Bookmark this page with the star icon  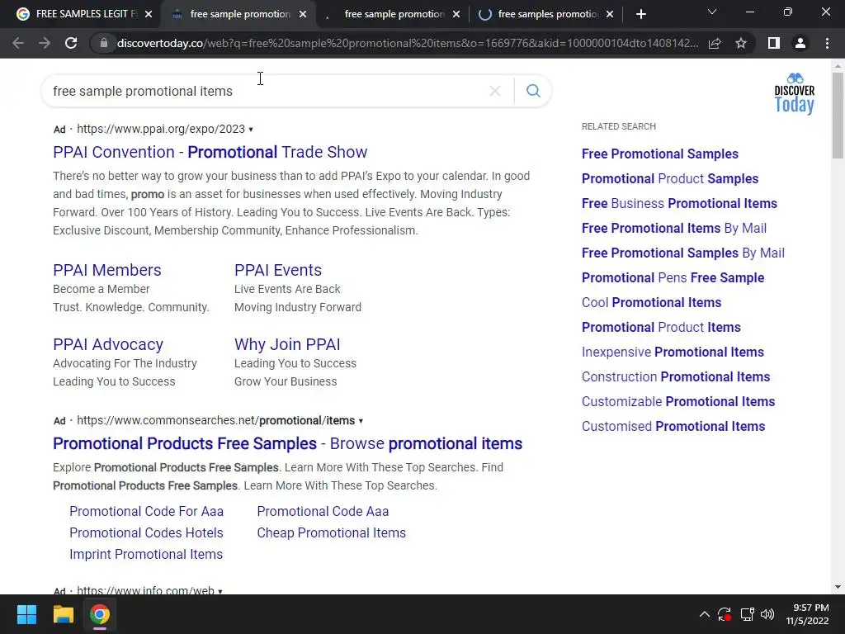(741, 43)
